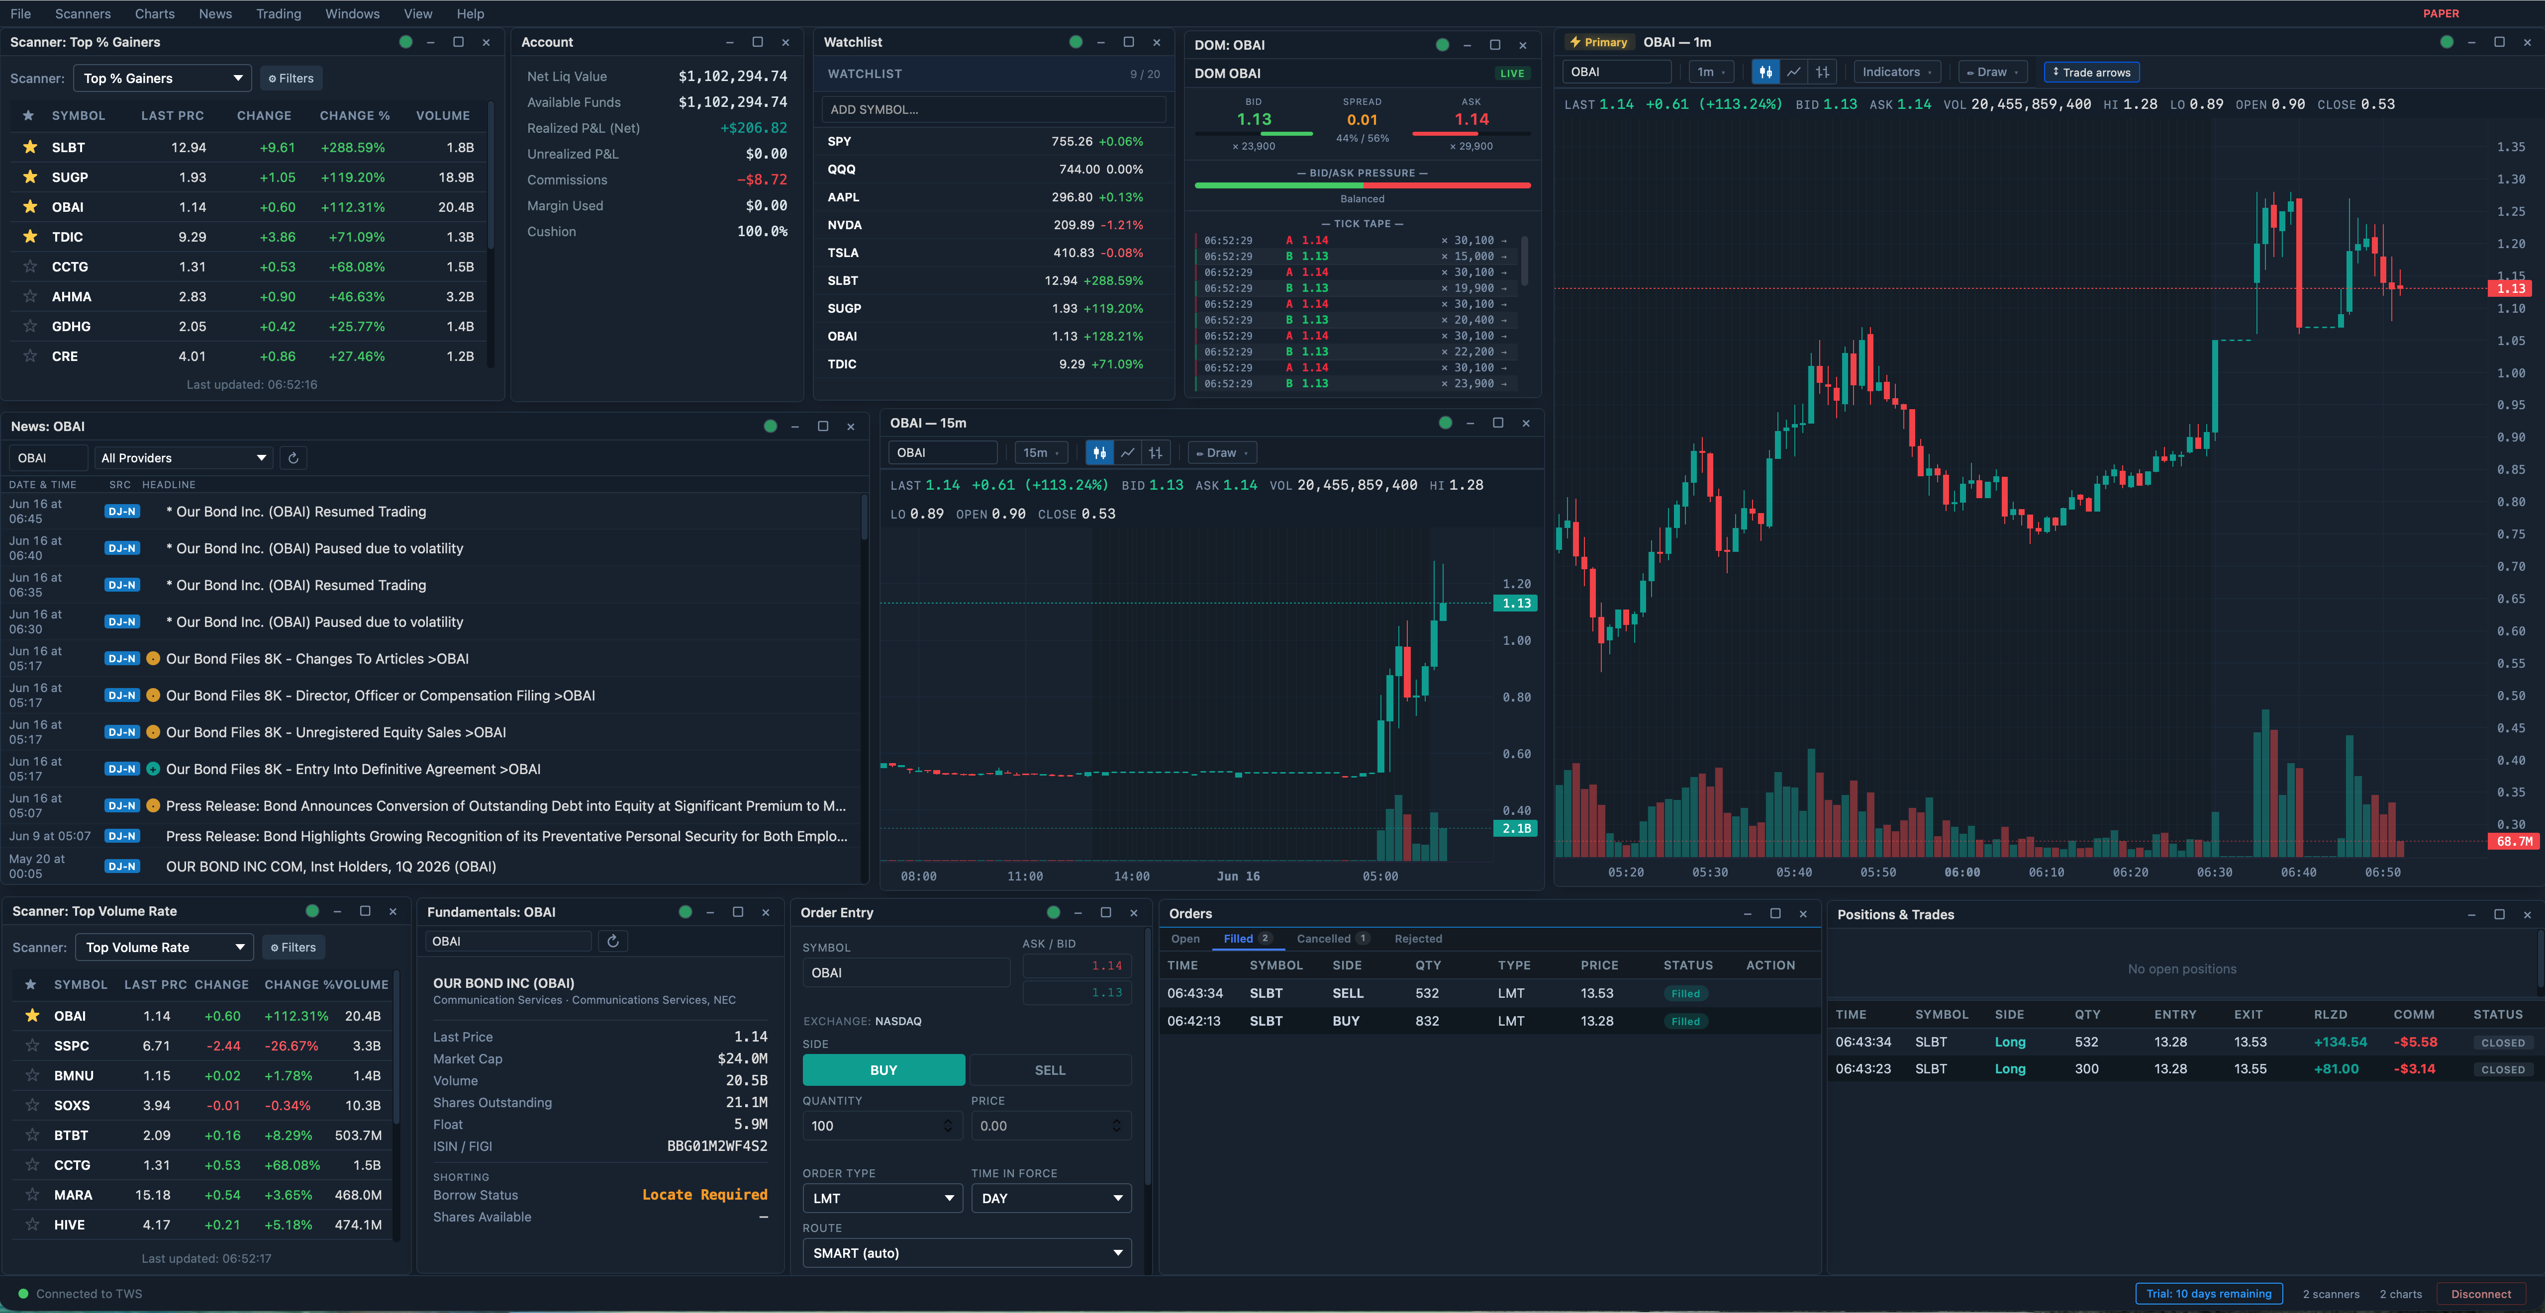Click the bid/ask pressure bar in DOM
This screenshot has width=2545, height=1313.
(1363, 185)
